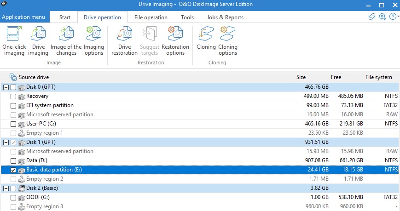Screen dimensions: 400x211
Task: Launch Drive restoration
Action: [x=124, y=41]
